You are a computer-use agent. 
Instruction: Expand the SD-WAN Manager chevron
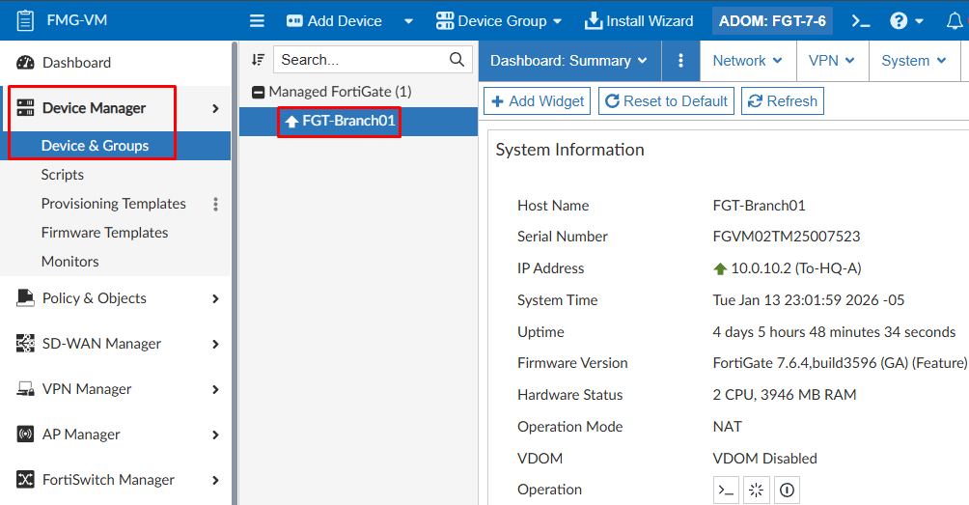[215, 344]
